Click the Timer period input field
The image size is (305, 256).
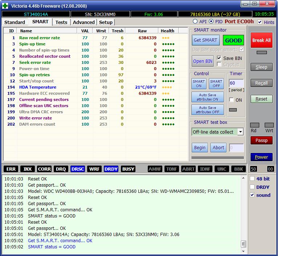236,83
